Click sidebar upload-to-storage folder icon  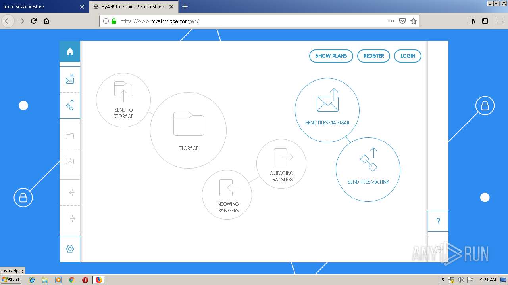click(70, 161)
